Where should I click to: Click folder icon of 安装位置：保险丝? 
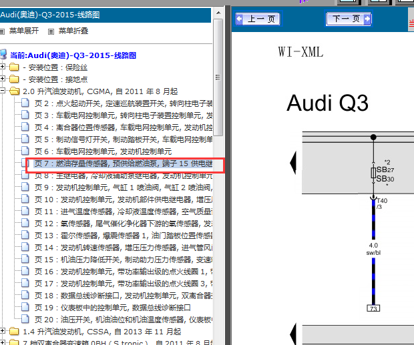14,67
